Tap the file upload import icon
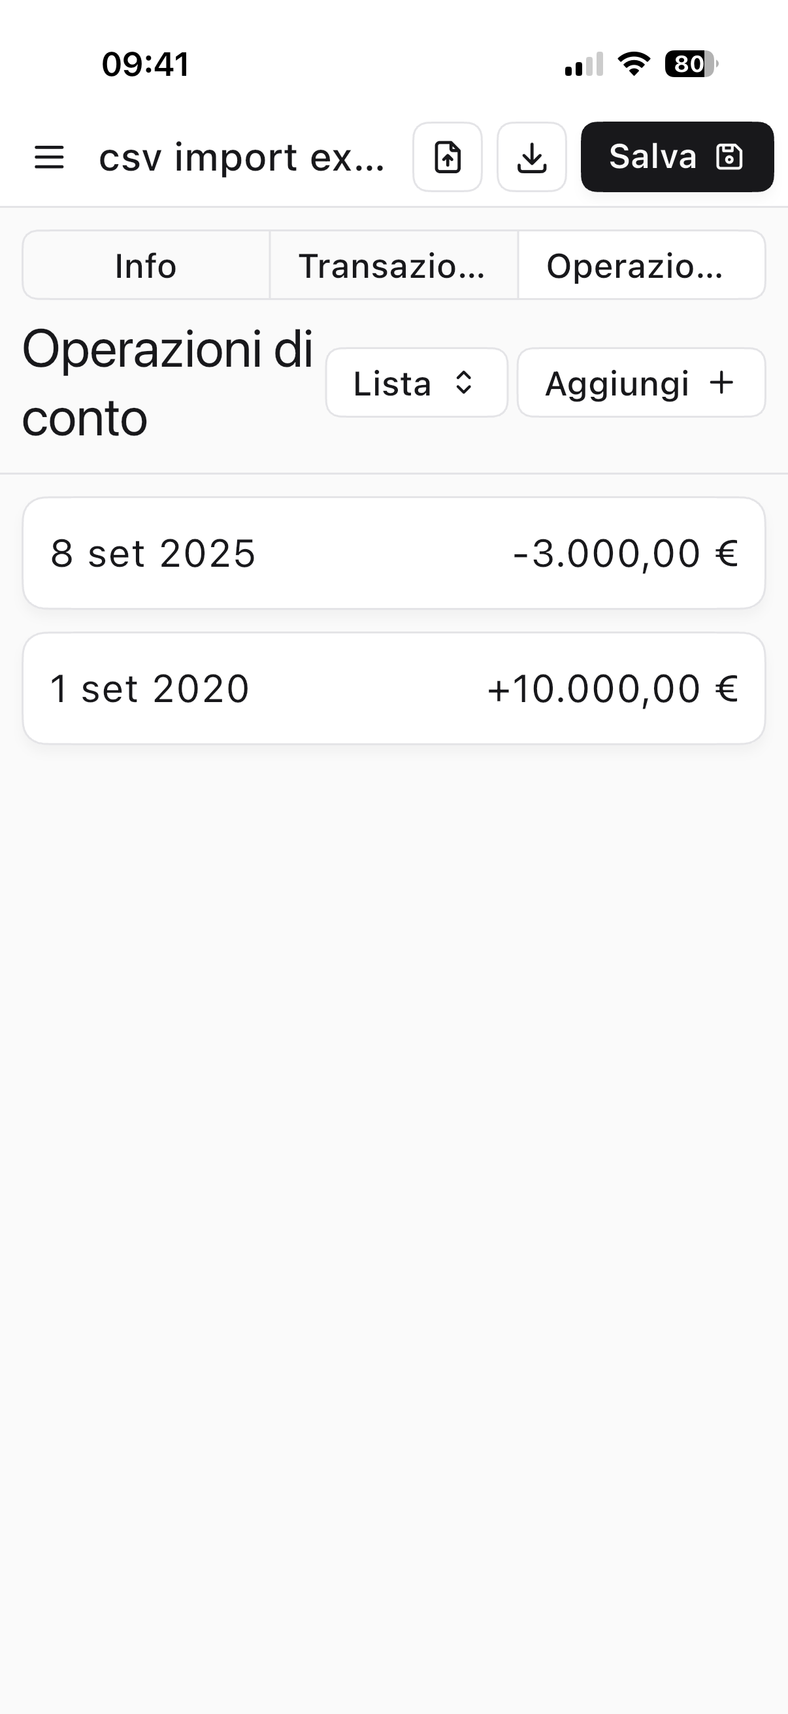Image resolution: width=788 pixels, height=1714 pixels. (x=448, y=158)
